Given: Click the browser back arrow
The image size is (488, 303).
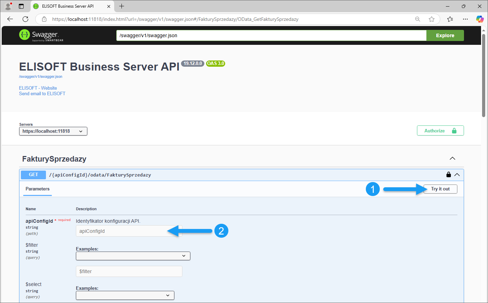Looking at the screenshot, I should 10,19.
